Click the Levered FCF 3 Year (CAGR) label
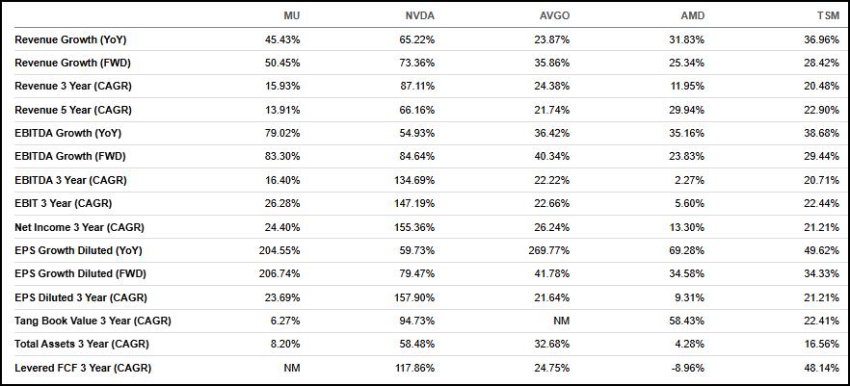 83,368
